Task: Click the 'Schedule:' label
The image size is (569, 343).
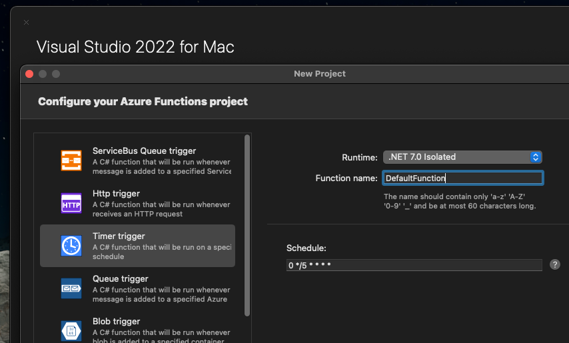Action: tap(306, 248)
